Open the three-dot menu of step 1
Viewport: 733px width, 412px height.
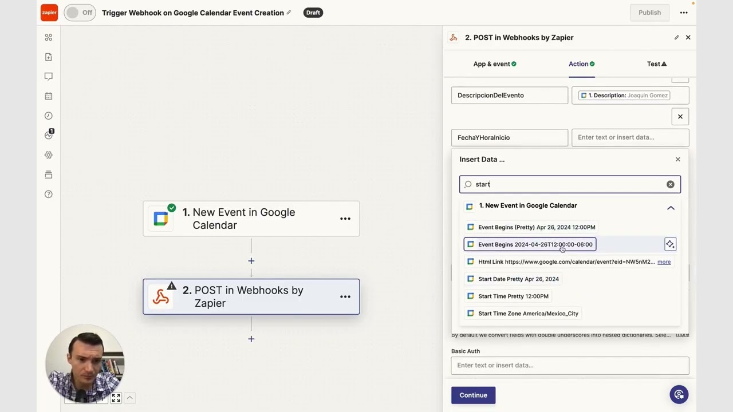[345, 219]
